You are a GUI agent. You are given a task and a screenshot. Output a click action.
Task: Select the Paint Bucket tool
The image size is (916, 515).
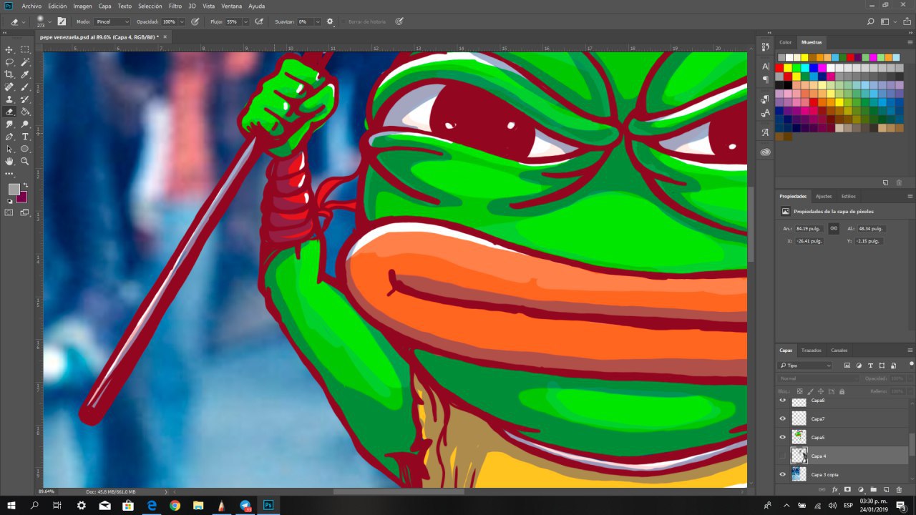pyautogui.click(x=25, y=112)
